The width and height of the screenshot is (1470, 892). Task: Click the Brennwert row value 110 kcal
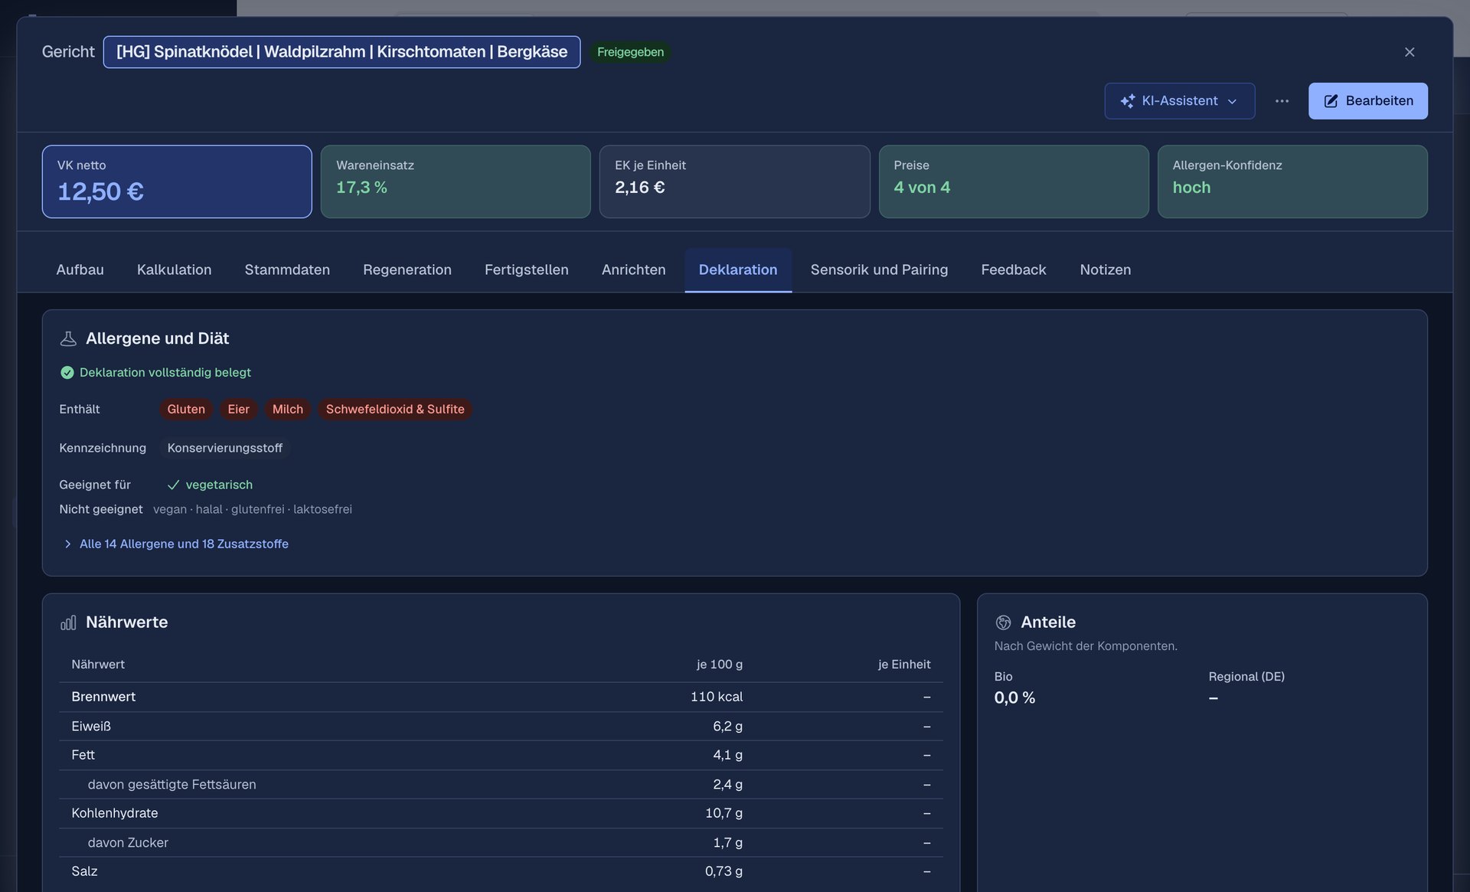(x=717, y=697)
